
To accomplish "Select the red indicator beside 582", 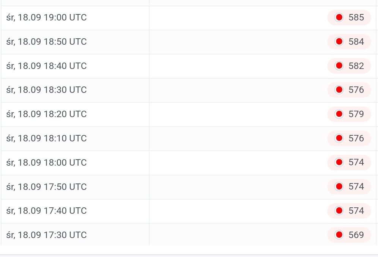I will pyautogui.click(x=339, y=66).
